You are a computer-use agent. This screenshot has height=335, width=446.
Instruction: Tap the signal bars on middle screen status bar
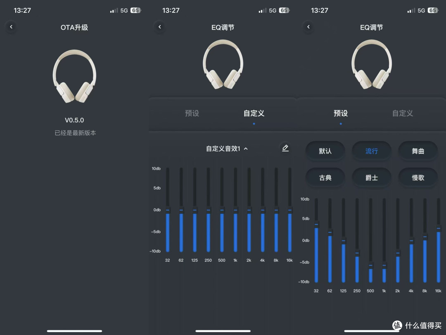[262, 11]
